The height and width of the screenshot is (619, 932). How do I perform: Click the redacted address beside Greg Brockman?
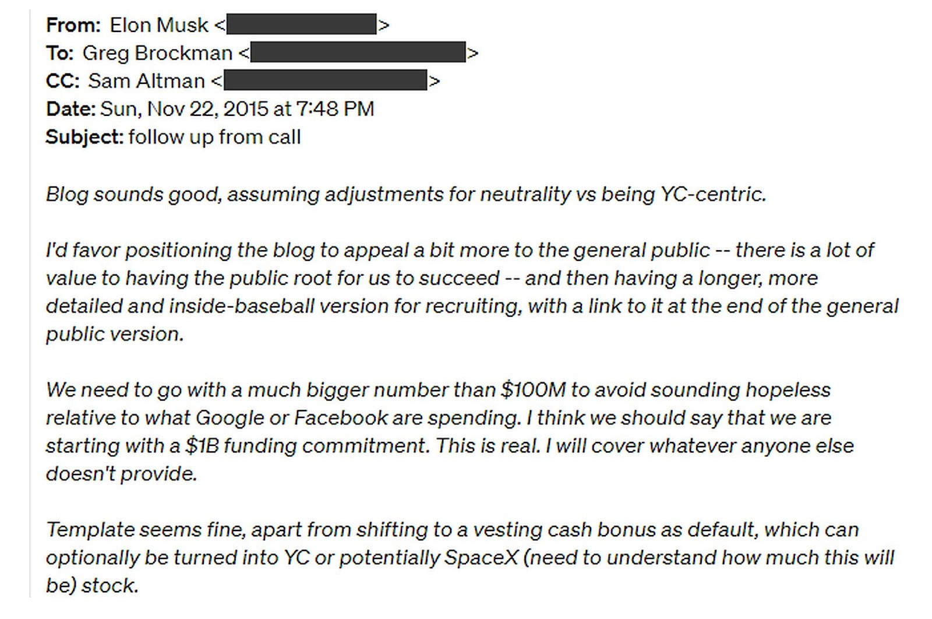point(358,52)
